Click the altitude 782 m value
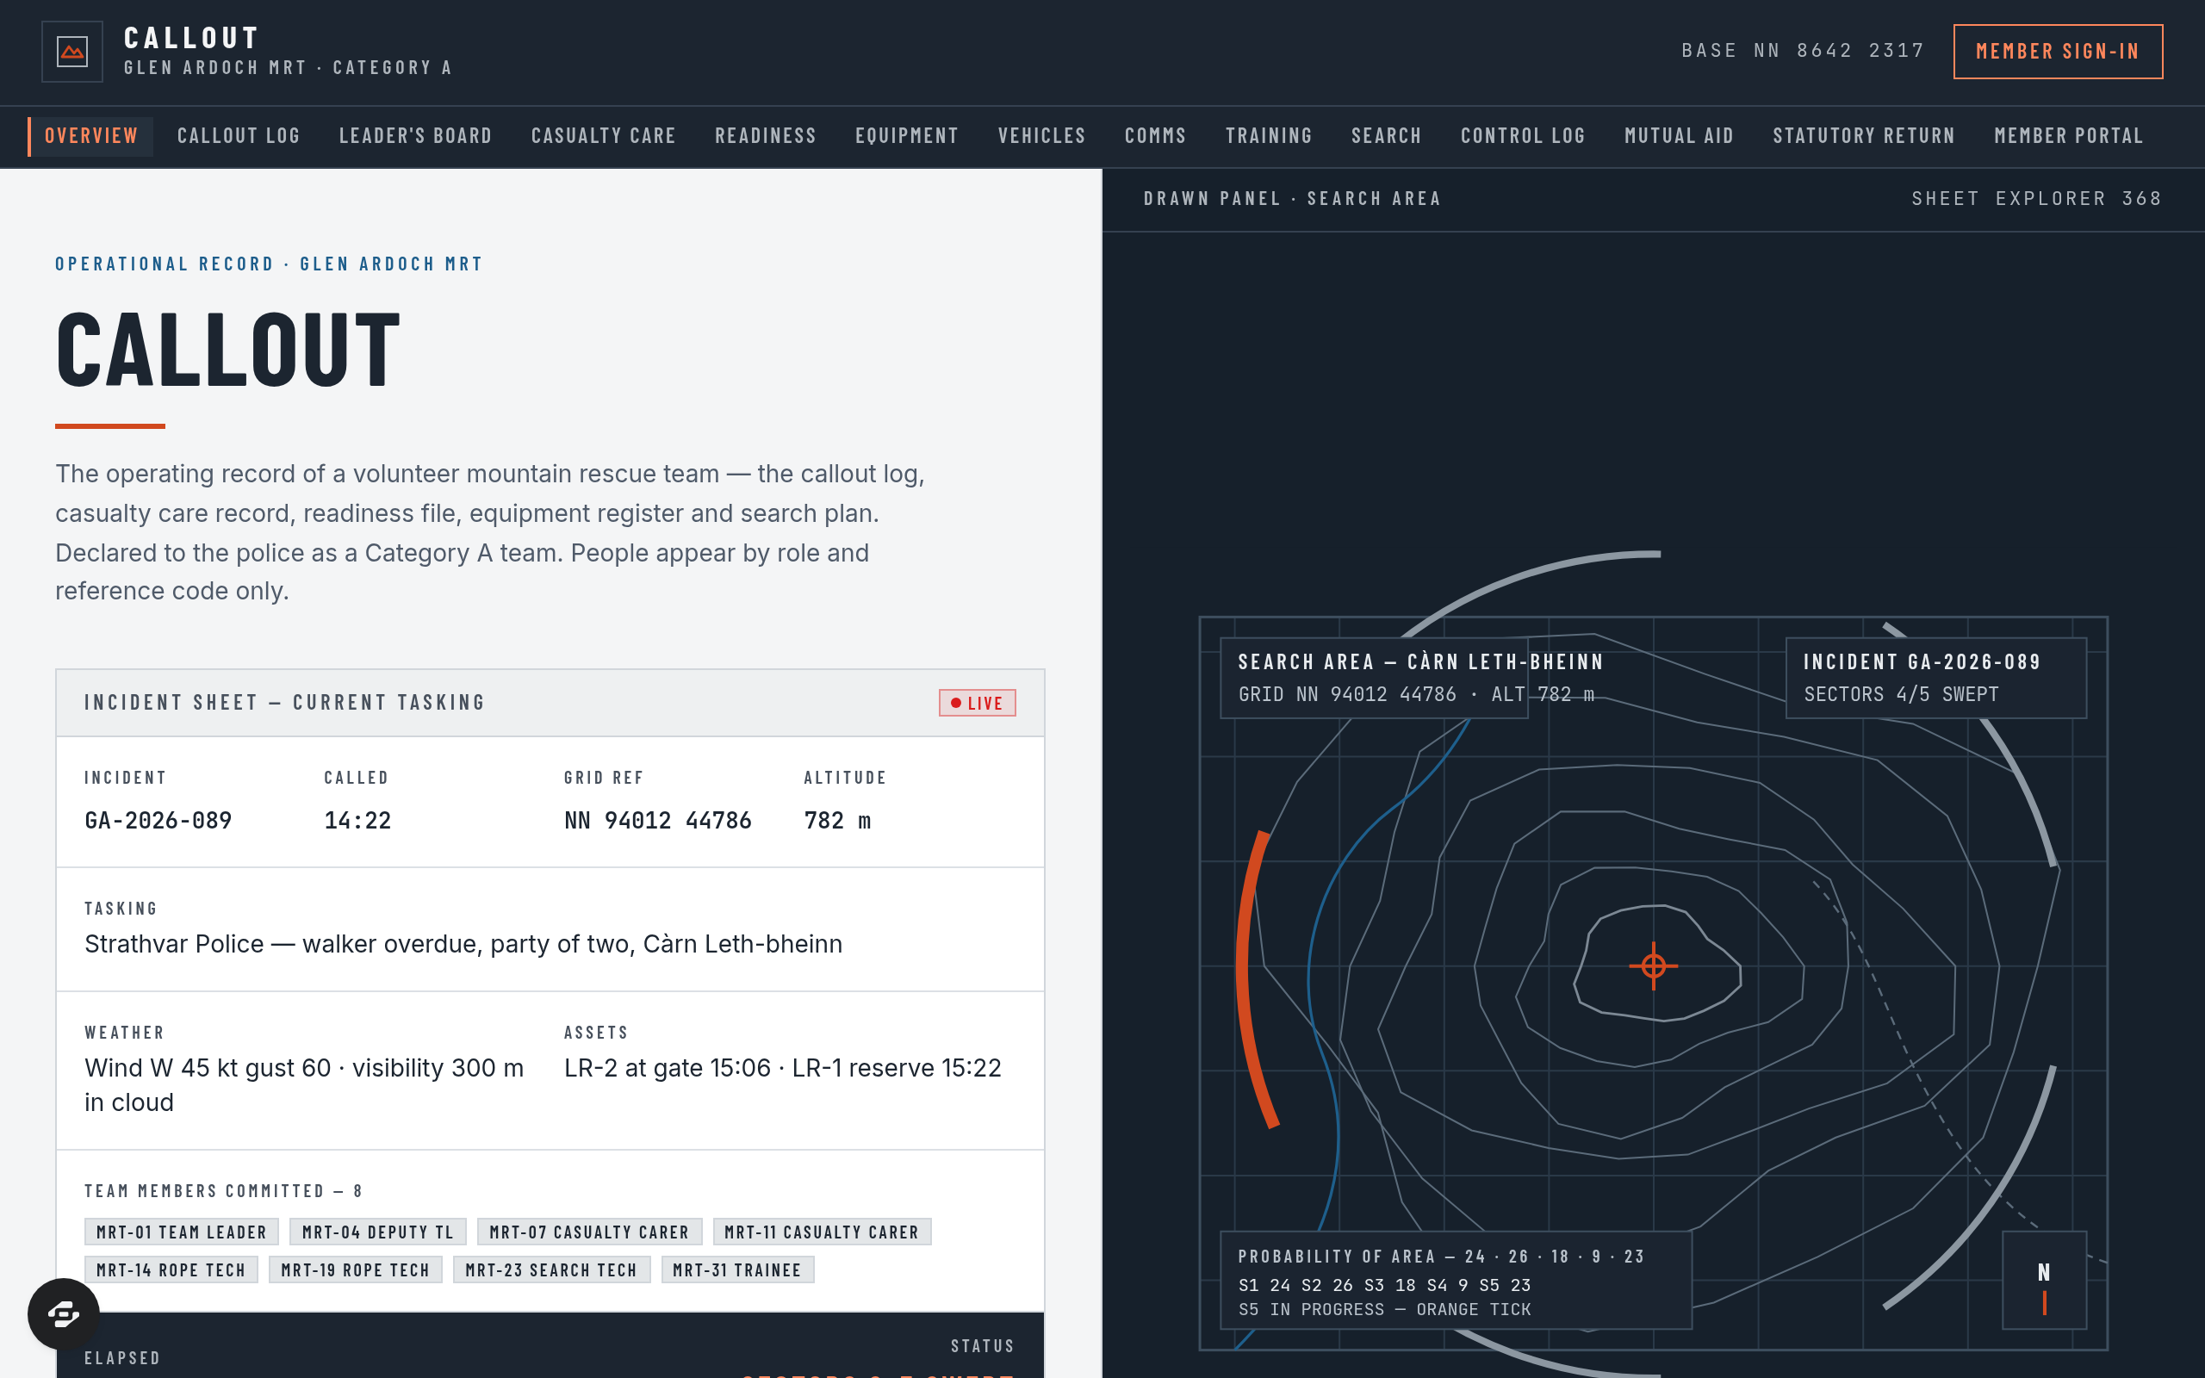 pos(837,820)
